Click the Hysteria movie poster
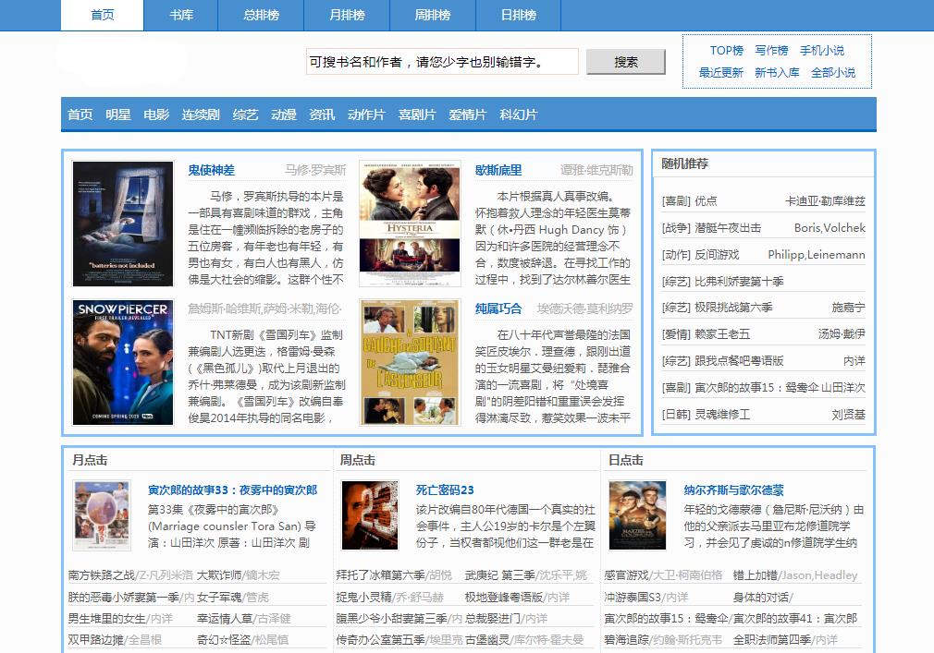 410,224
